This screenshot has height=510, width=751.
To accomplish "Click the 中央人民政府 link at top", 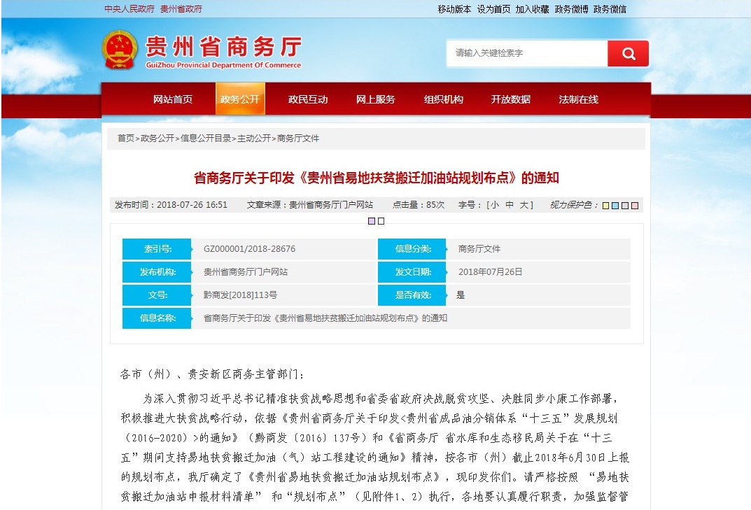I will point(129,9).
